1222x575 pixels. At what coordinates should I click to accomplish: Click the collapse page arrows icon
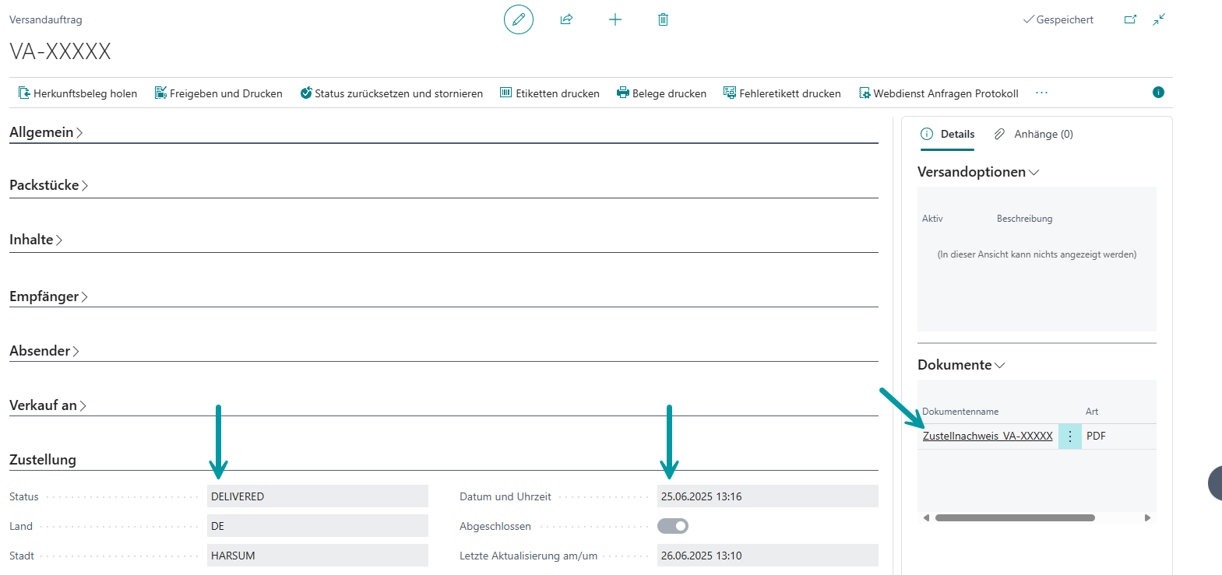point(1159,19)
